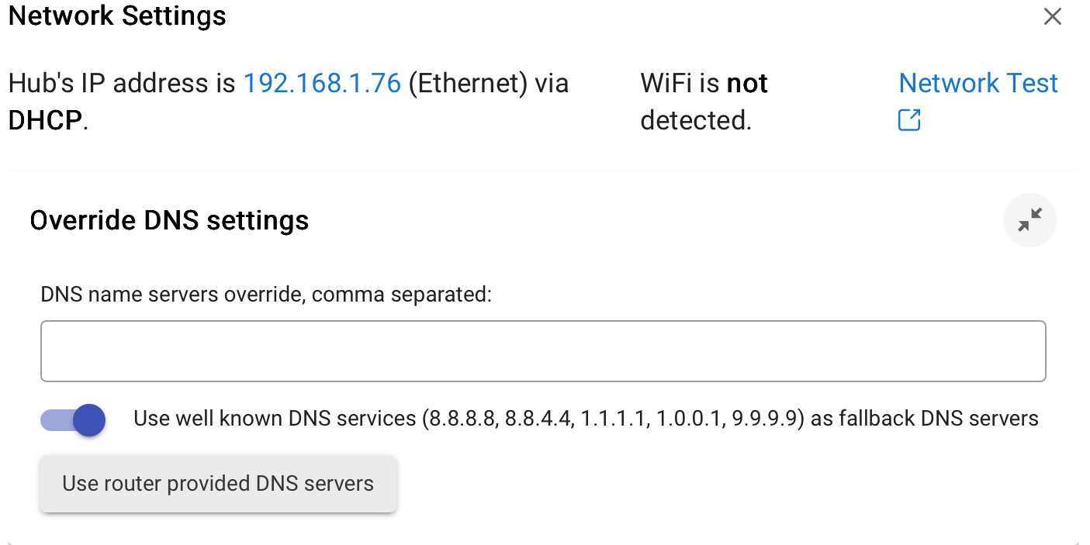Screen dimensions: 1090x545
Task: Open the hub IP address 192.168.1.76 link
Action: click(x=322, y=83)
